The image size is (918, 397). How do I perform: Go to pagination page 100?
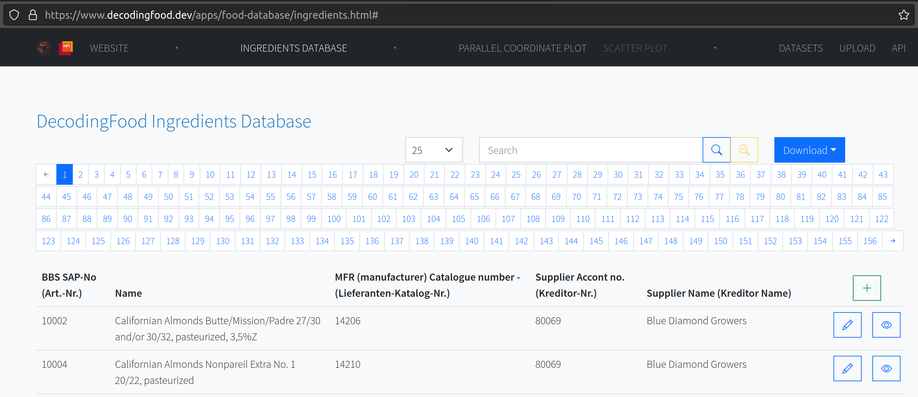coord(334,219)
